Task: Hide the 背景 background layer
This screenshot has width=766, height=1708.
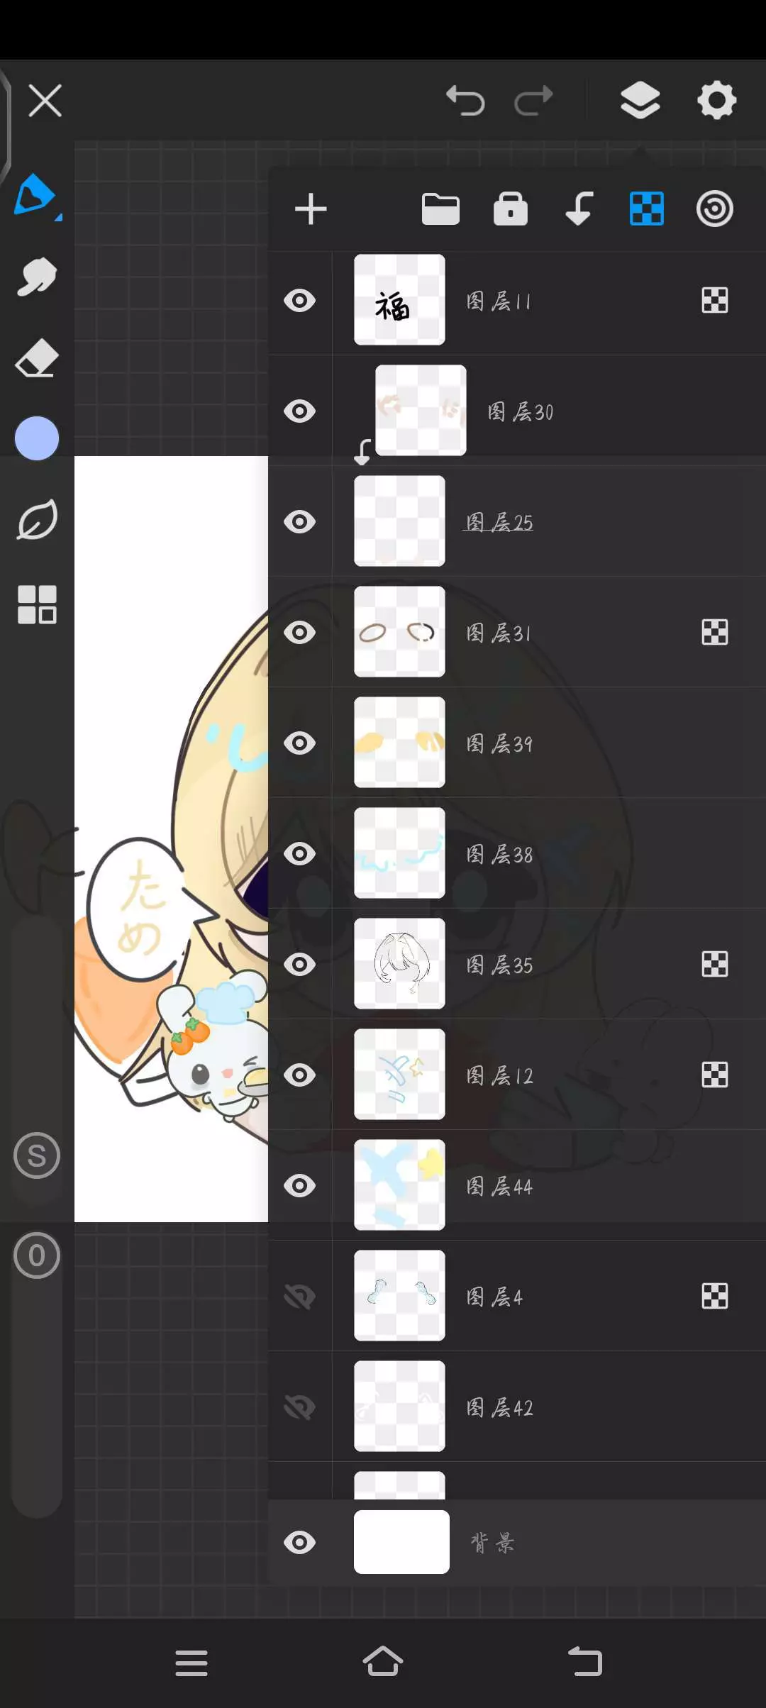Action: 300,1542
